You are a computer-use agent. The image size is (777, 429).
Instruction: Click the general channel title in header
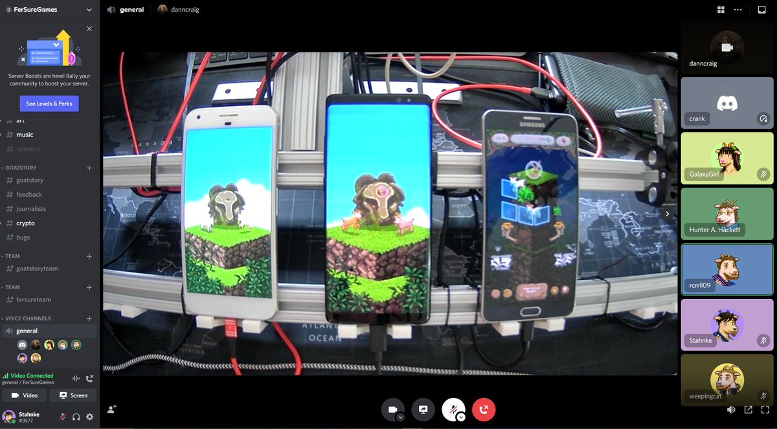(x=131, y=10)
